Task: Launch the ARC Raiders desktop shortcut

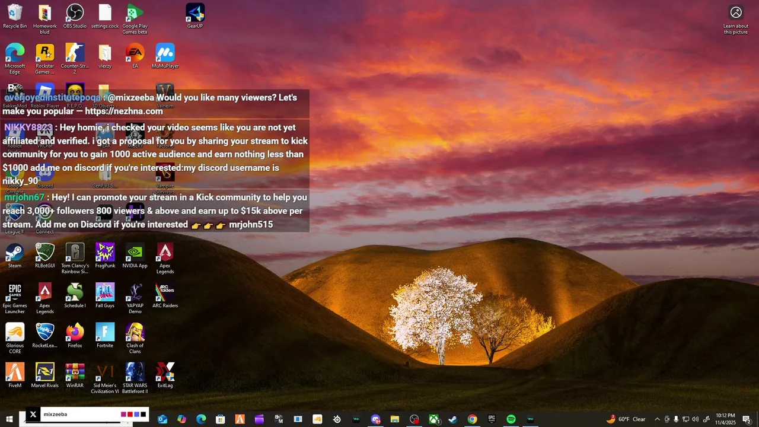Action: 165,295
